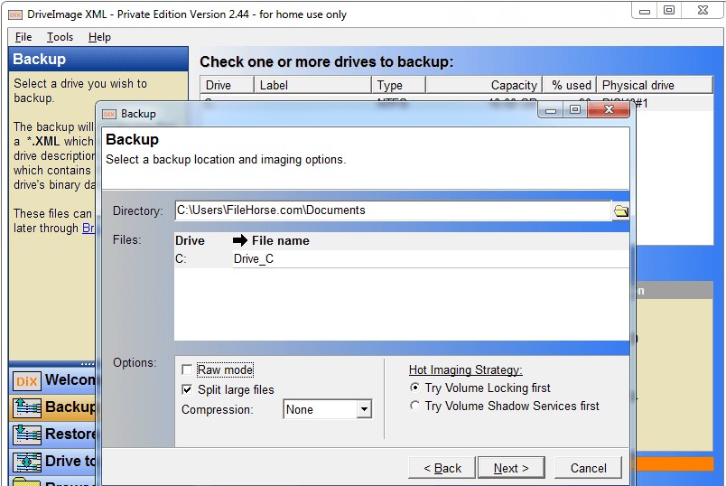Viewport: 726px width, 486px height.
Task: Uncheck Split large files
Action: 187,389
